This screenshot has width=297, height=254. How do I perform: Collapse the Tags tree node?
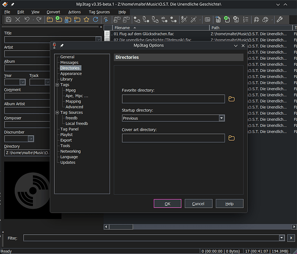(x=57, y=85)
